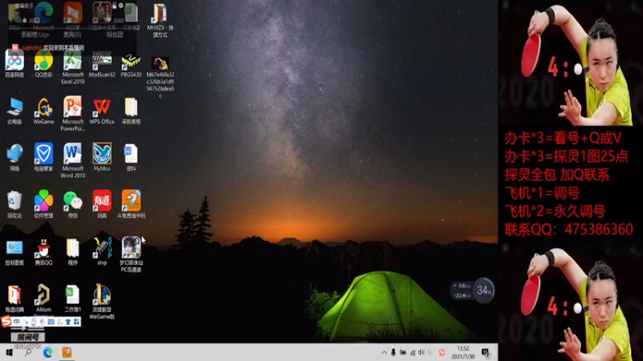Launch 斗鱼直播伴侣 shortcut
This screenshot has height=361, width=643.
coord(131,205)
